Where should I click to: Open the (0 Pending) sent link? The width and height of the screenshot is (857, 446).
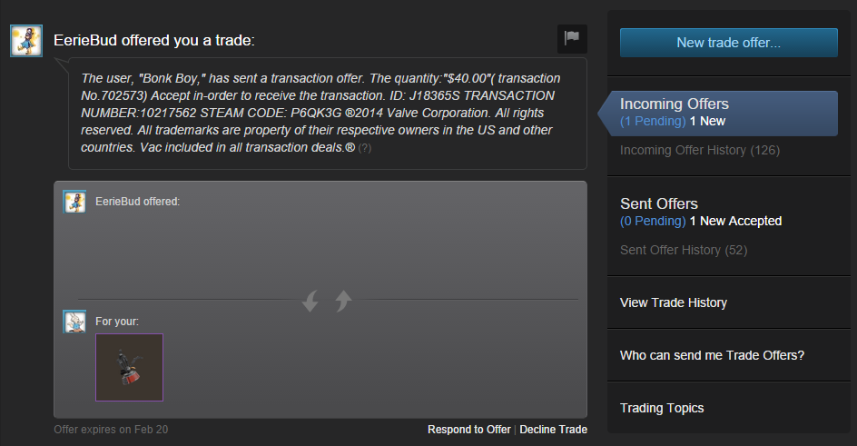point(653,222)
